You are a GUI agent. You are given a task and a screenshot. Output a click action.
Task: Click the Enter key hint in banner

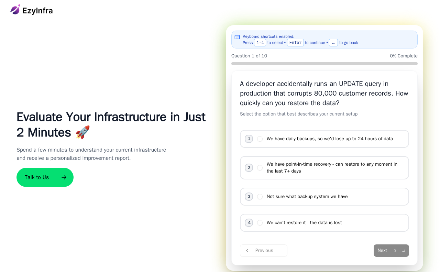pyautogui.click(x=295, y=43)
